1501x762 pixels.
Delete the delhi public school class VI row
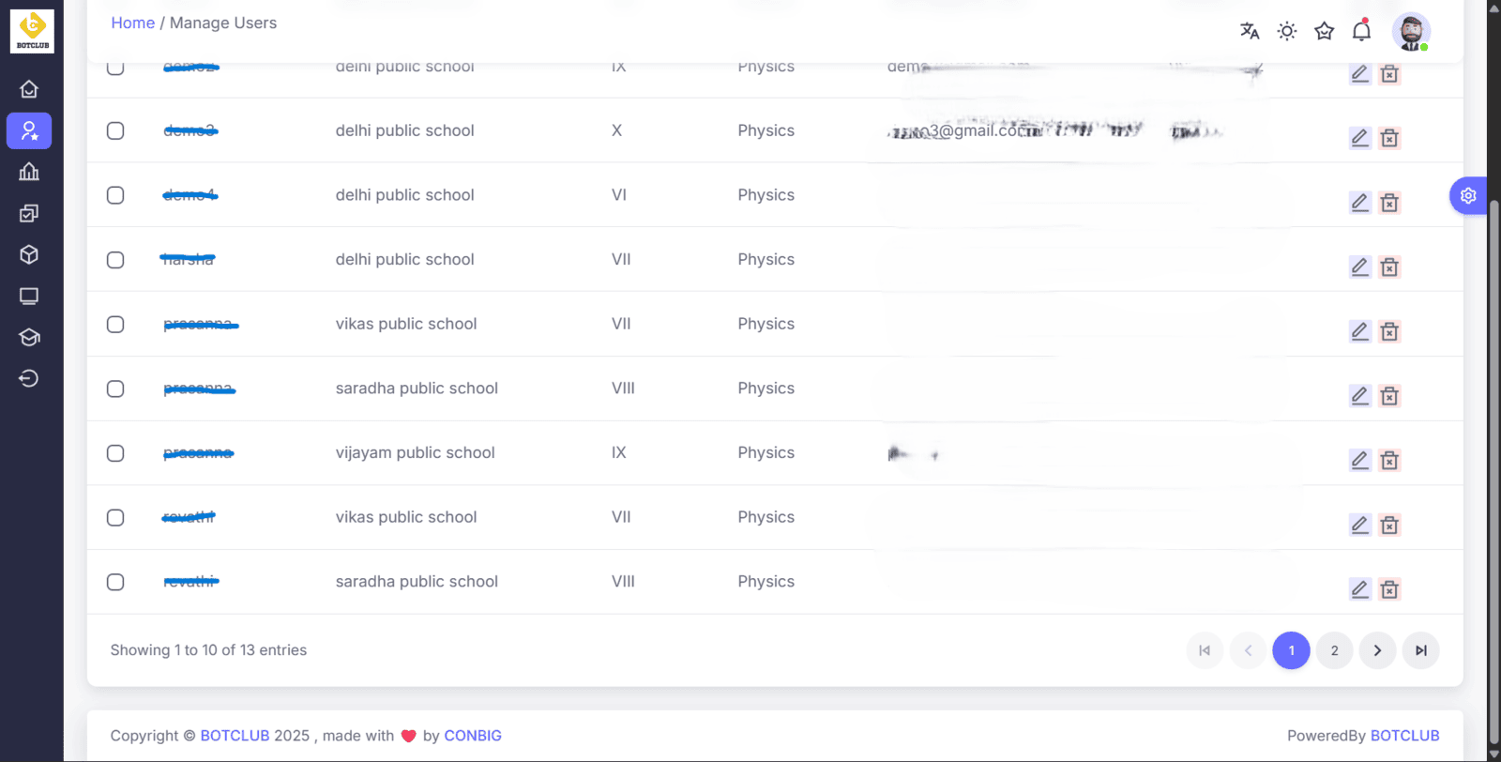tap(1390, 203)
